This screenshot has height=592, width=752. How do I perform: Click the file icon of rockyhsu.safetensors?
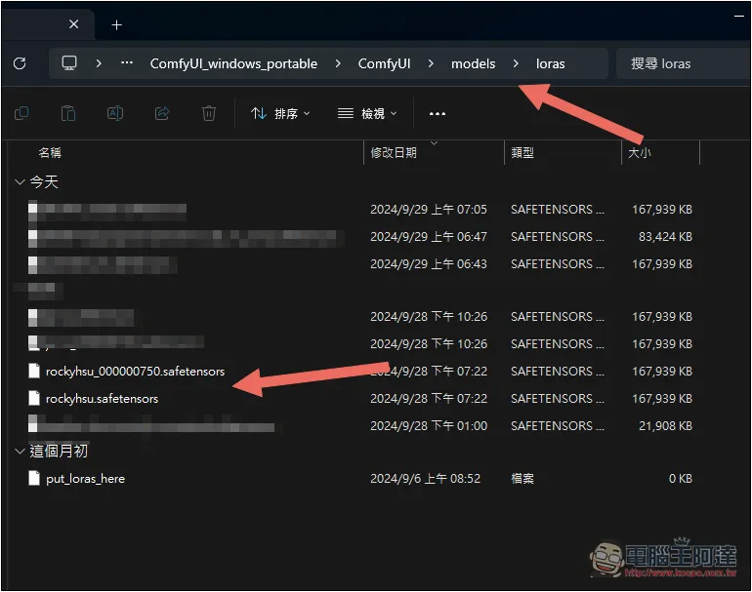tap(34, 398)
